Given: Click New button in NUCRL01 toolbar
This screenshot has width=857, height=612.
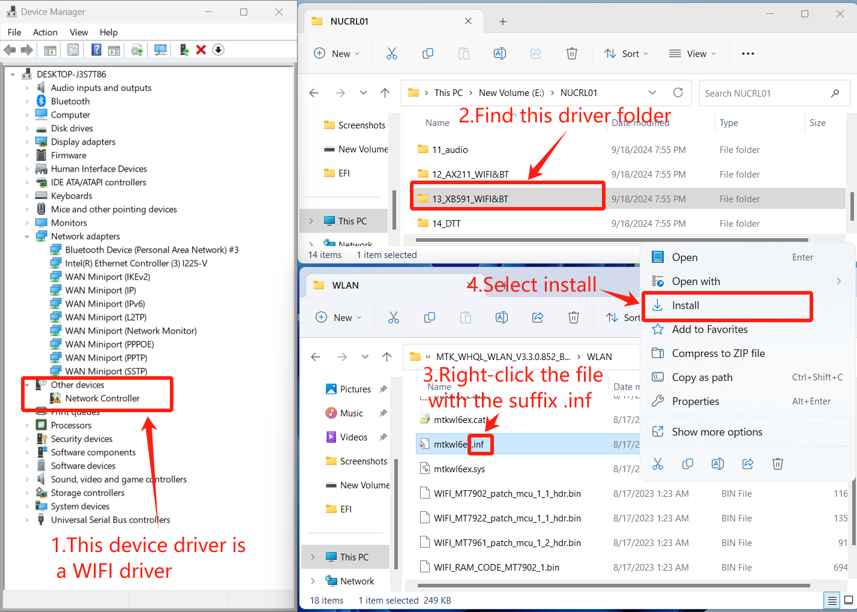Looking at the screenshot, I should (337, 54).
